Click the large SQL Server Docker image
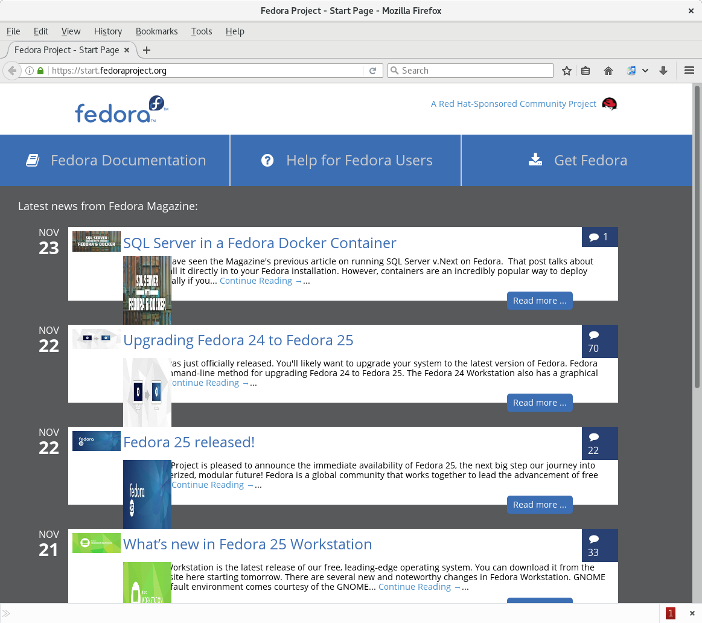 [147, 290]
